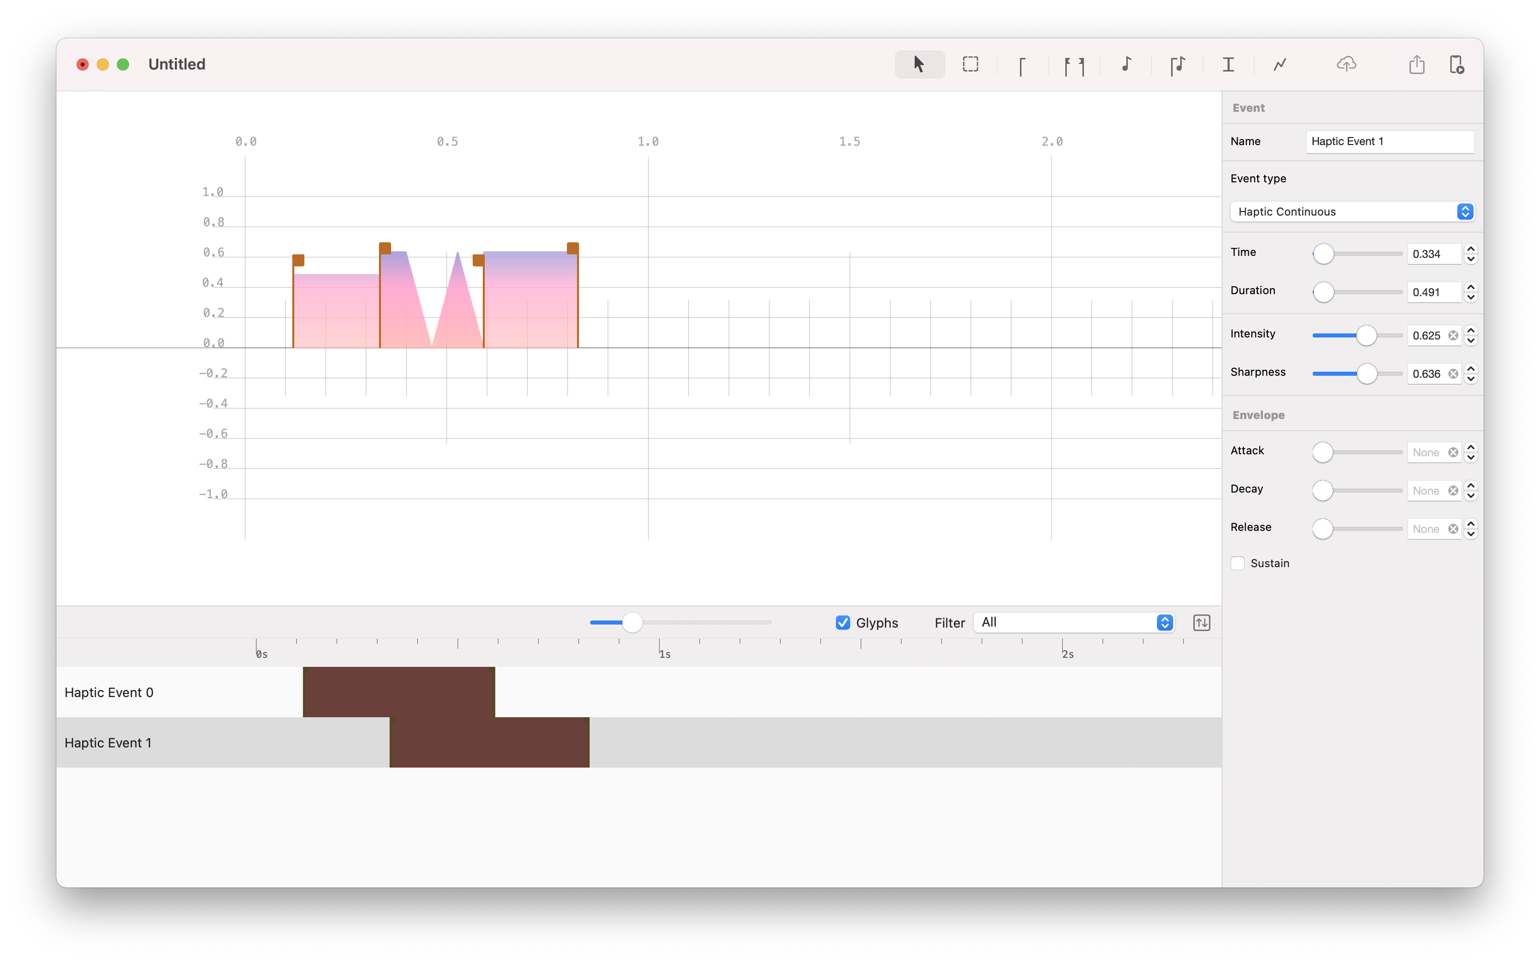Click the Duration value field 0.491
The image size is (1540, 962).
(x=1434, y=292)
